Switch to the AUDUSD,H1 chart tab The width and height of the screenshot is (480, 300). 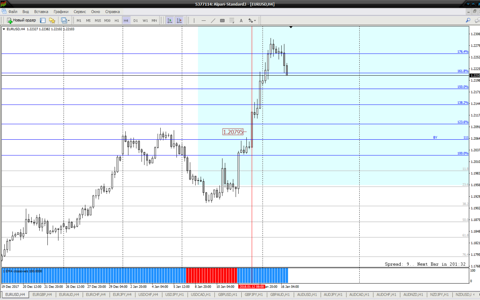307,295
